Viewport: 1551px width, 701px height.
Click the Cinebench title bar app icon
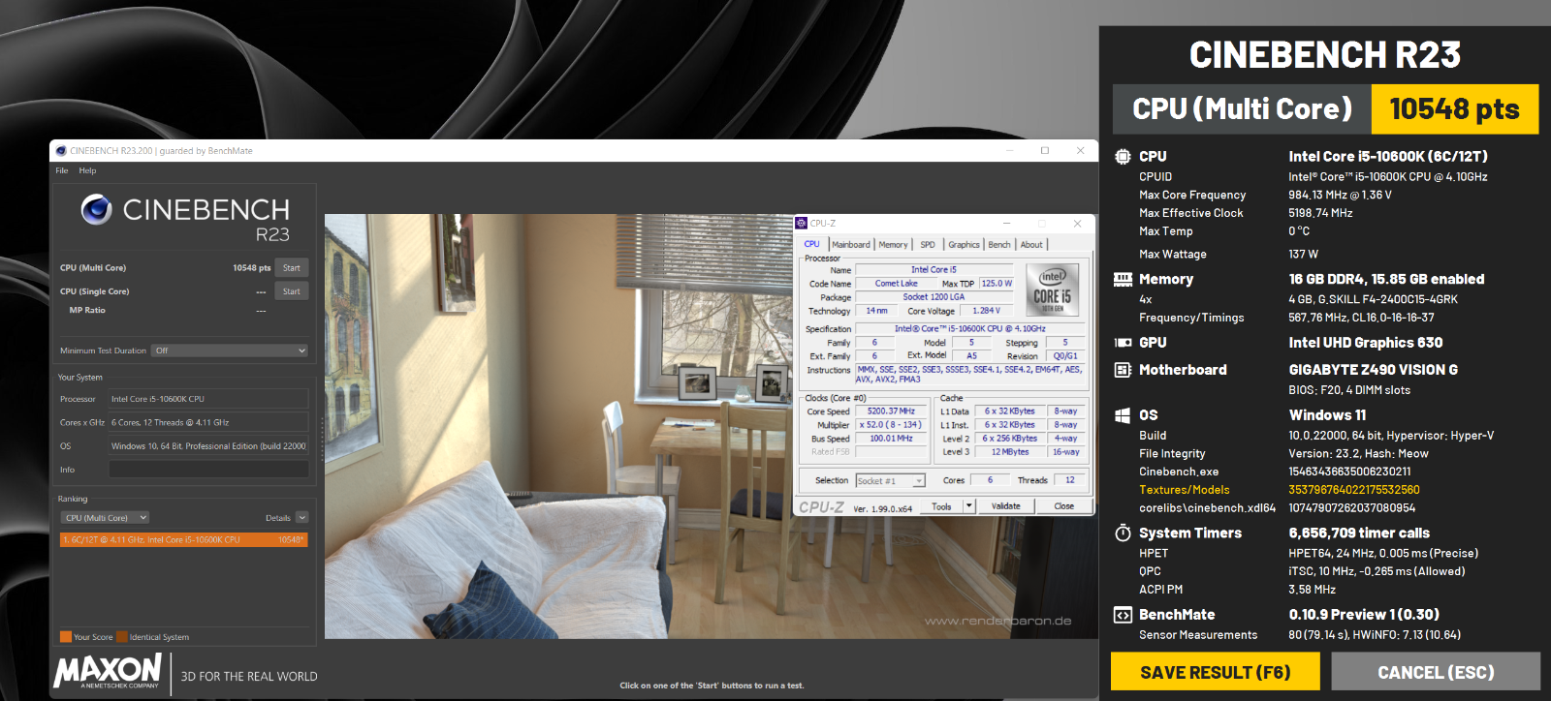tap(61, 151)
